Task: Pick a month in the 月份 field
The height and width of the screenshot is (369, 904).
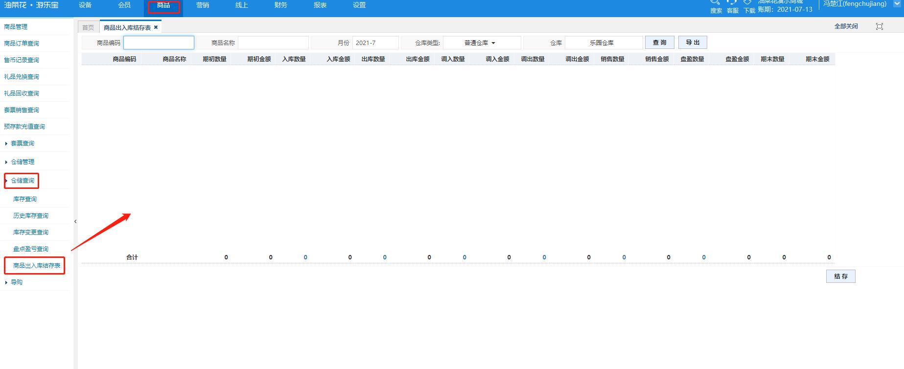Action: [375, 43]
